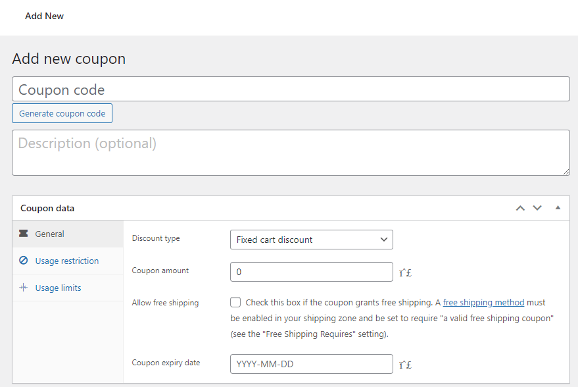Click the "Allow free shipping" field label

click(165, 303)
